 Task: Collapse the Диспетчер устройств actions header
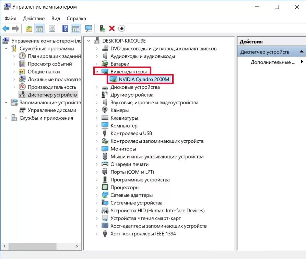coord(302,51)
